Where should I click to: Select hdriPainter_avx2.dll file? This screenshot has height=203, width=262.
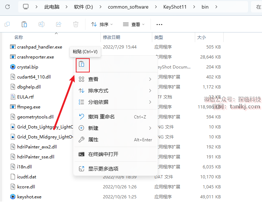click(37, 147)
